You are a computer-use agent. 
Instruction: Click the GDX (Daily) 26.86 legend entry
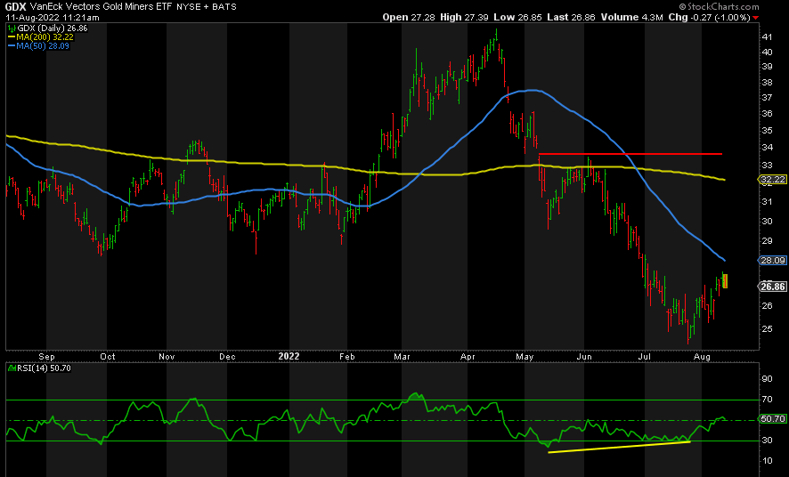click(x=48, y=28)
